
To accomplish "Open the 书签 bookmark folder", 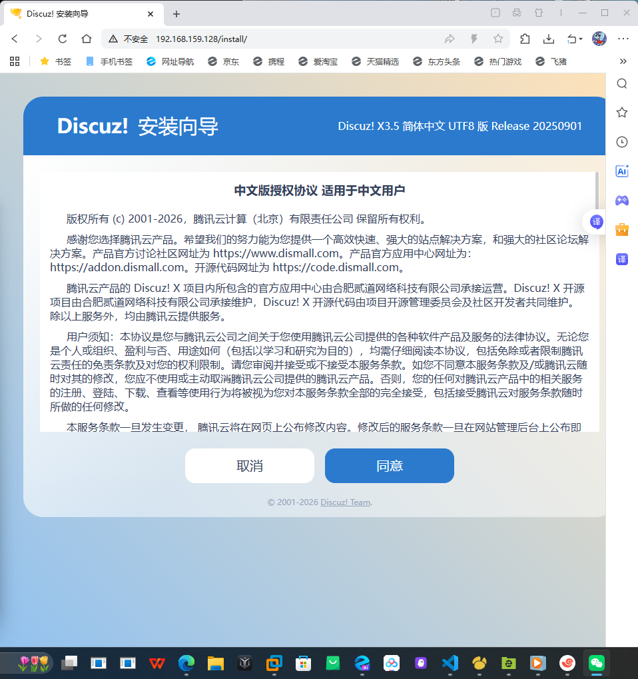I will point(55,61).
